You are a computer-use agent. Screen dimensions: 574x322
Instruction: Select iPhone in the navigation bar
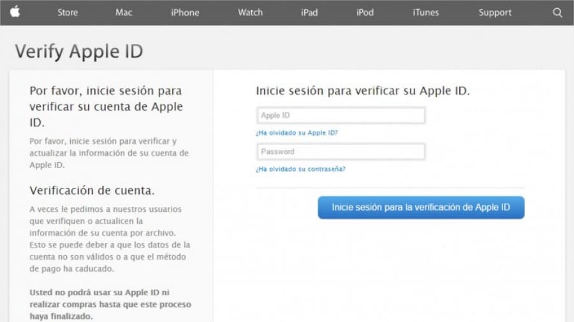click(x=185, y=13)
